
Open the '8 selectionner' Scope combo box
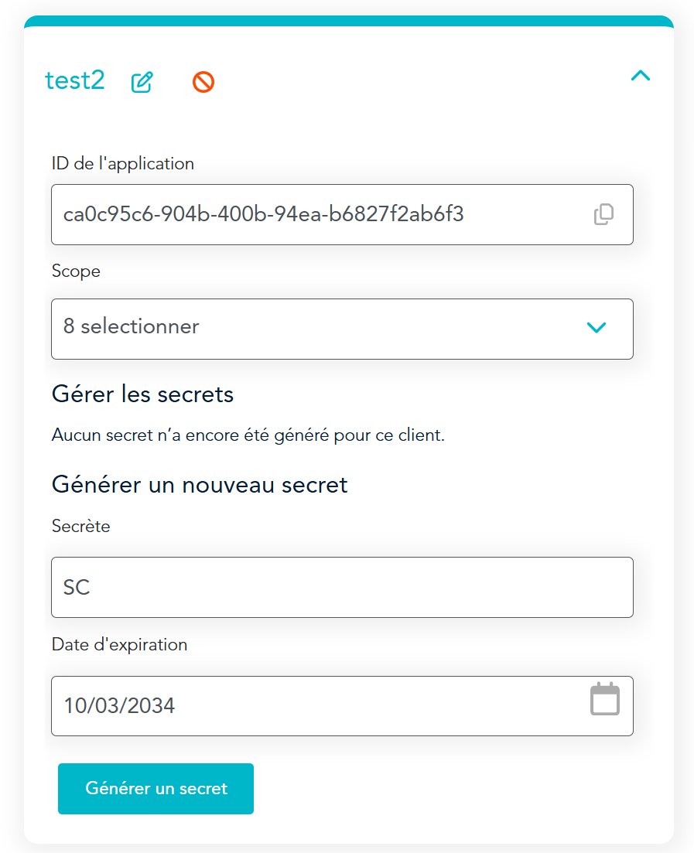(x=309, y=328)
